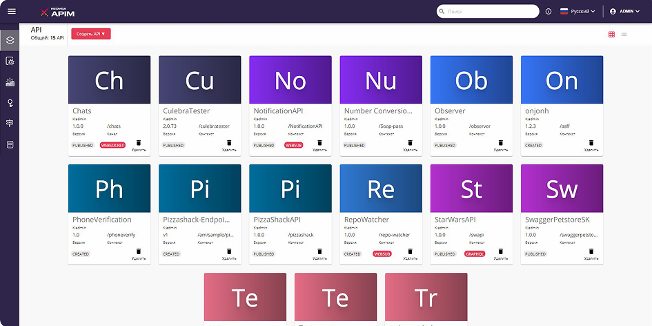Click the APIM logo
The width and height of the screenshot is (652, 326).
point(58,12)
